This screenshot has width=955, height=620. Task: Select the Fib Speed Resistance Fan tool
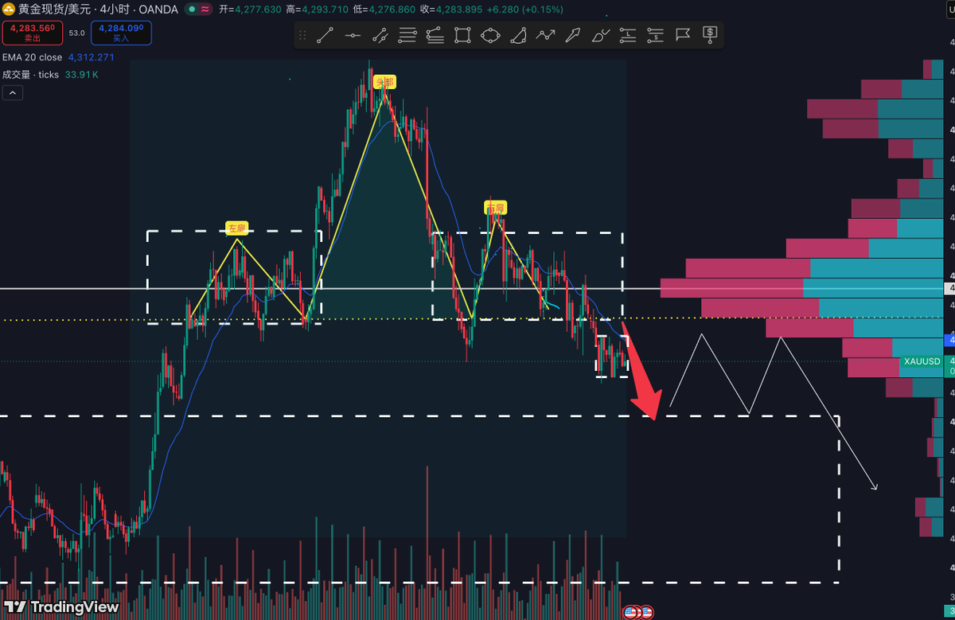[435, 34]
